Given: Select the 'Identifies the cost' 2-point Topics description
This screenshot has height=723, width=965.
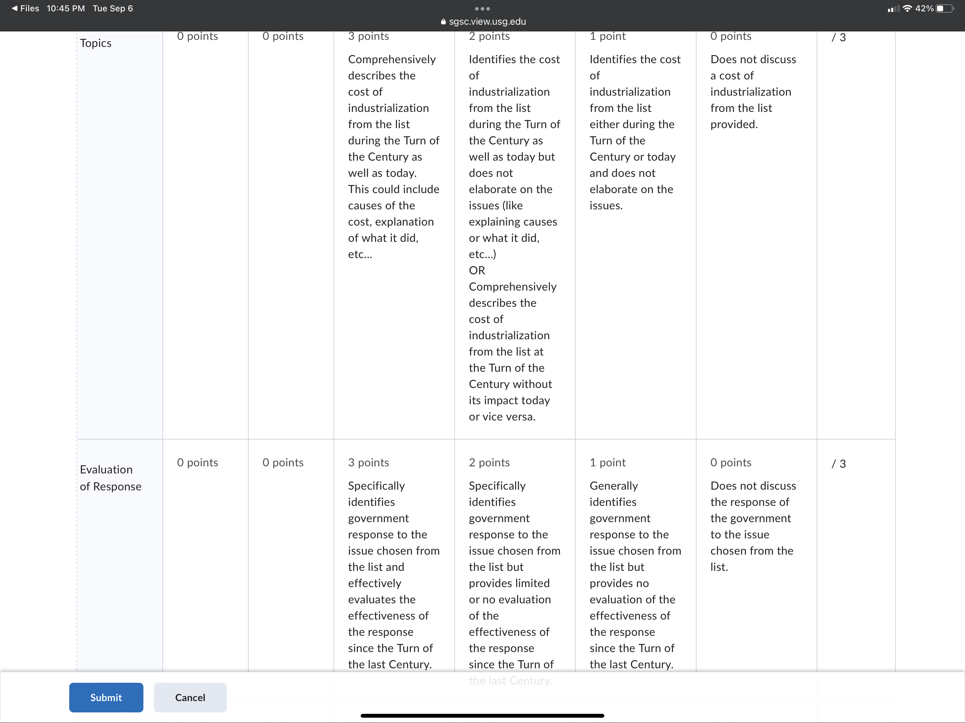Looking at the screenshot, I should 515,238.
